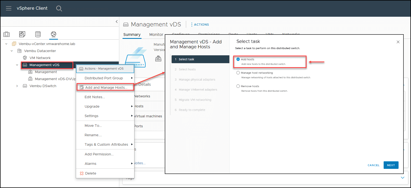Click the NEXT button in the wizard

[x=391, y=165]
